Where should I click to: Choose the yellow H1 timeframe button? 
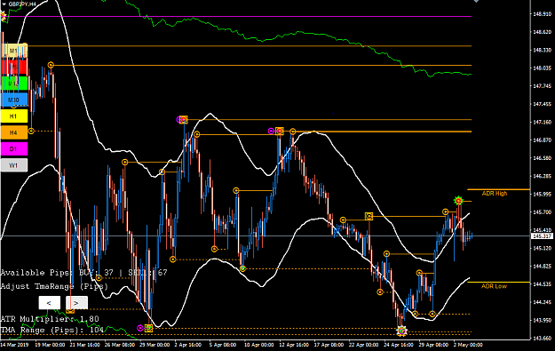click(x=13, y=116)
